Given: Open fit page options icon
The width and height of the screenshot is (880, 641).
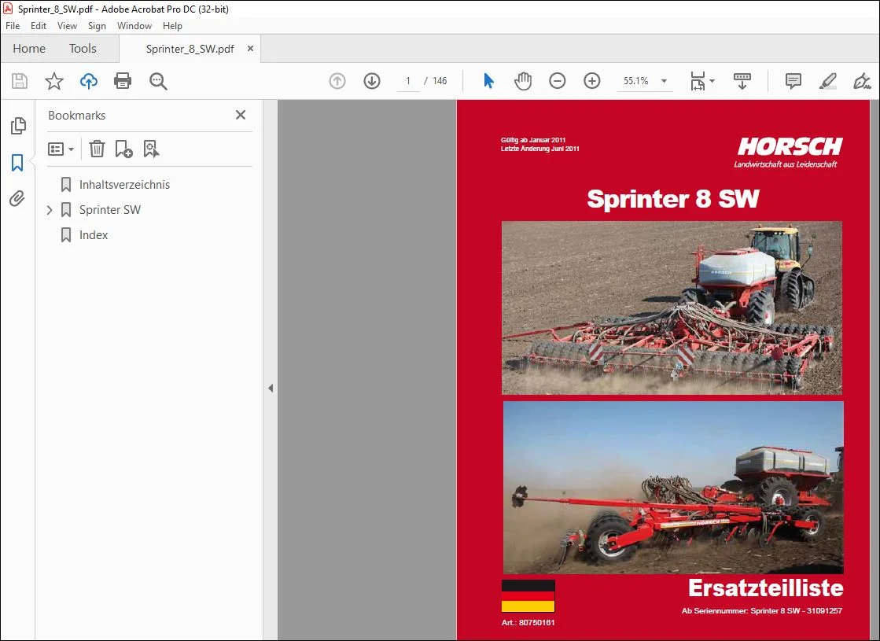Looking at the screenshot, I should point(698,81).
